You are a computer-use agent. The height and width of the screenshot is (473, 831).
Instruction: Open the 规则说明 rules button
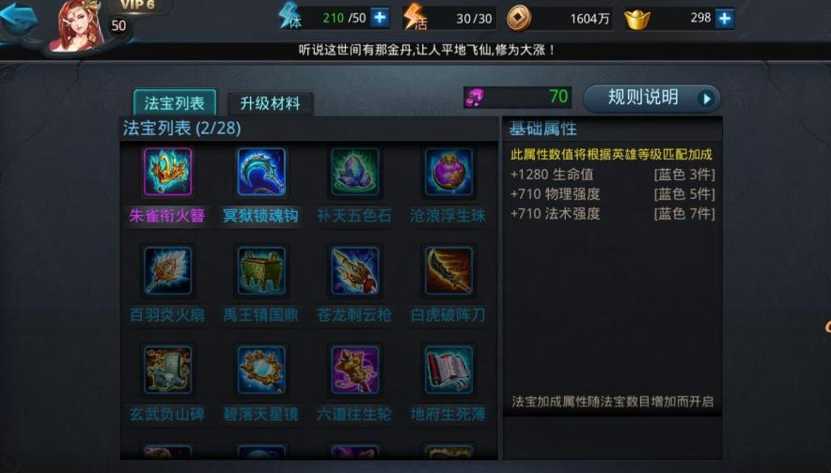[x=651, y=98]
